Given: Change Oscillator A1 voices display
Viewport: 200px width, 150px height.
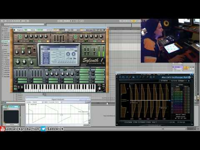Looking at the screenshot, I should (x=39, y=41).
